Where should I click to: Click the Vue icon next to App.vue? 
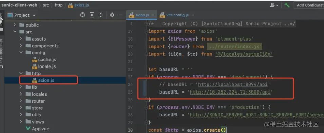(x=28, y=129)
